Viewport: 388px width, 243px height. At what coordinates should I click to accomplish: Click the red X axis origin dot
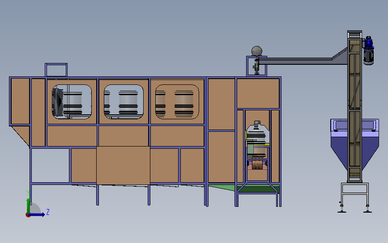coord(28,215)
